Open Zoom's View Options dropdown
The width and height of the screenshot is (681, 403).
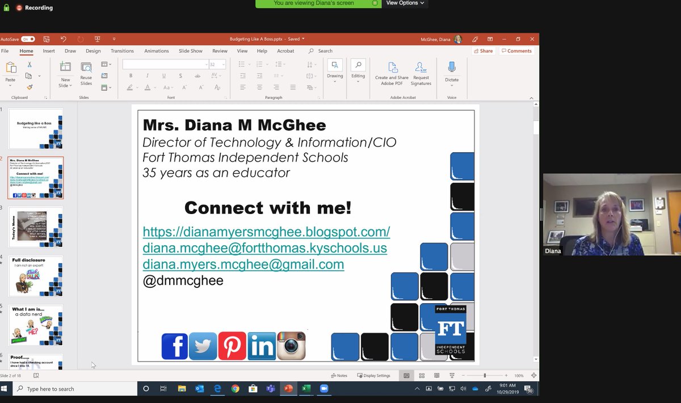pos(405,3)
